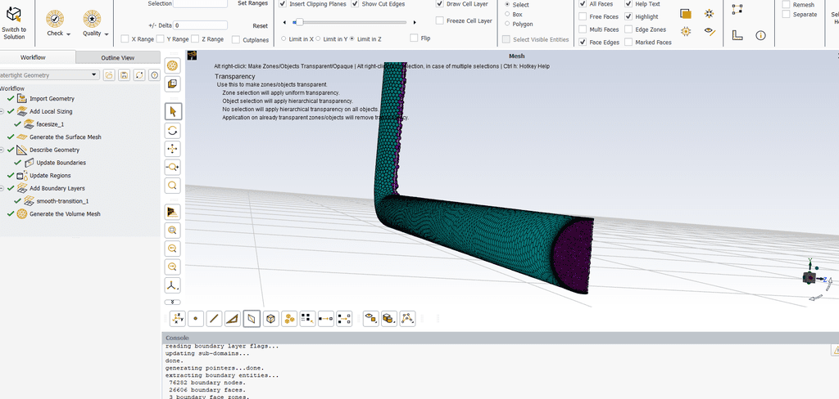Check the Free Faces option

click(x=583, y=16)
